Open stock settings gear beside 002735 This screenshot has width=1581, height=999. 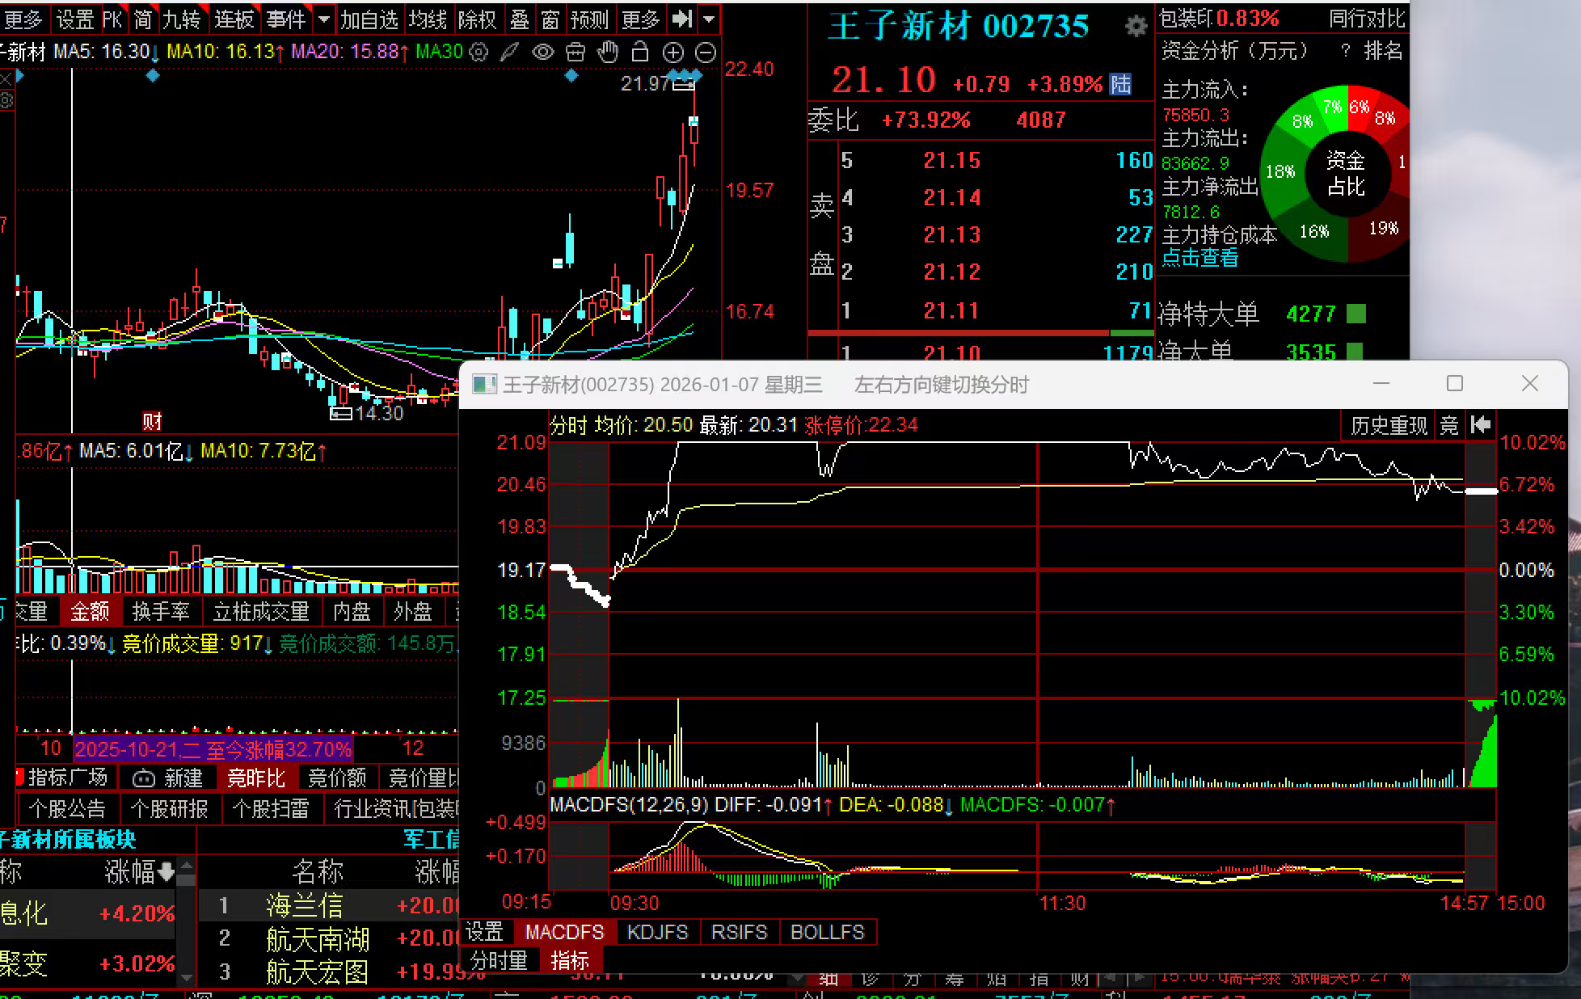pyautogui.click(x=1136, y=27)
